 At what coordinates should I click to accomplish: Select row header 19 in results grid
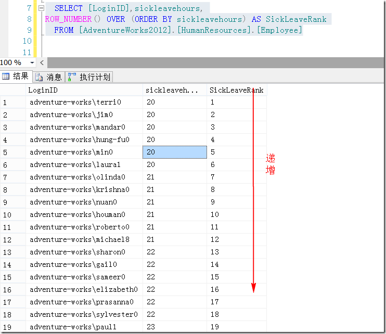13,327
